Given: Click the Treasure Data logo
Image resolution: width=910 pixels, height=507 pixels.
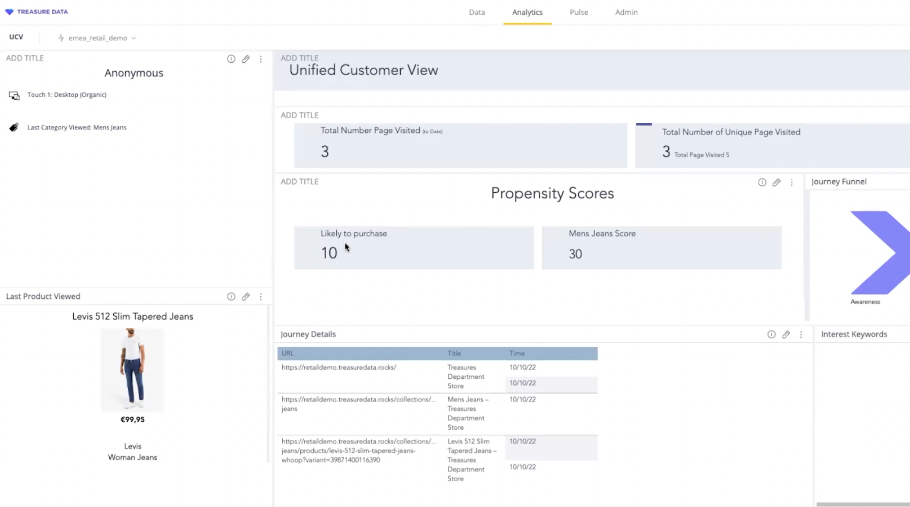Looking at the screenshot, I should [x=36, y=12].
